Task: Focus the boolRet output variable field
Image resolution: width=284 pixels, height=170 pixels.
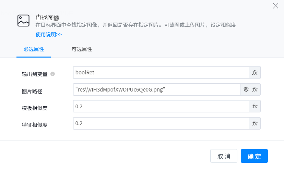Action: click(161, 73)
